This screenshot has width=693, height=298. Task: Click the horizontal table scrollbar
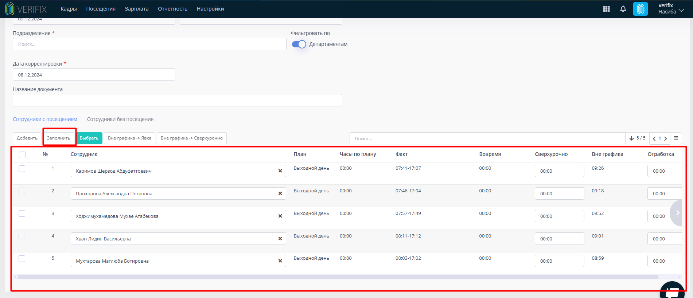pos(338,277)
